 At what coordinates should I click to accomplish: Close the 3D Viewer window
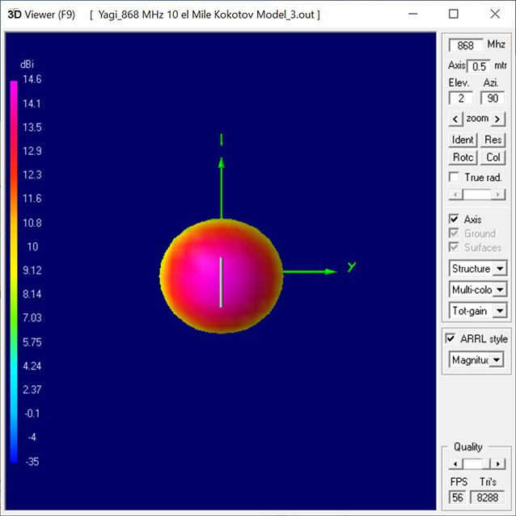coord(495,14)
